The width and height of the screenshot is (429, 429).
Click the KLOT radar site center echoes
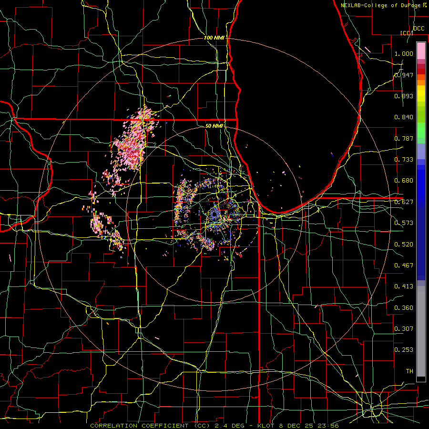[215, 214]
